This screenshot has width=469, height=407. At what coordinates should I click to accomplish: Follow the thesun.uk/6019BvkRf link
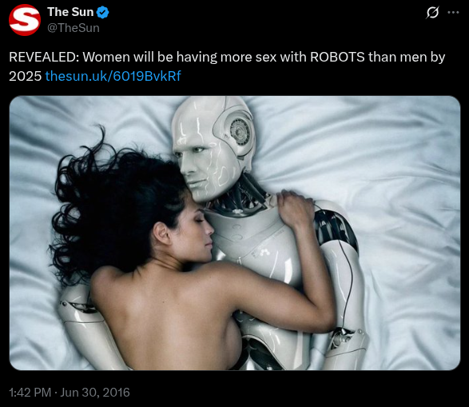[x=113, y=76]
